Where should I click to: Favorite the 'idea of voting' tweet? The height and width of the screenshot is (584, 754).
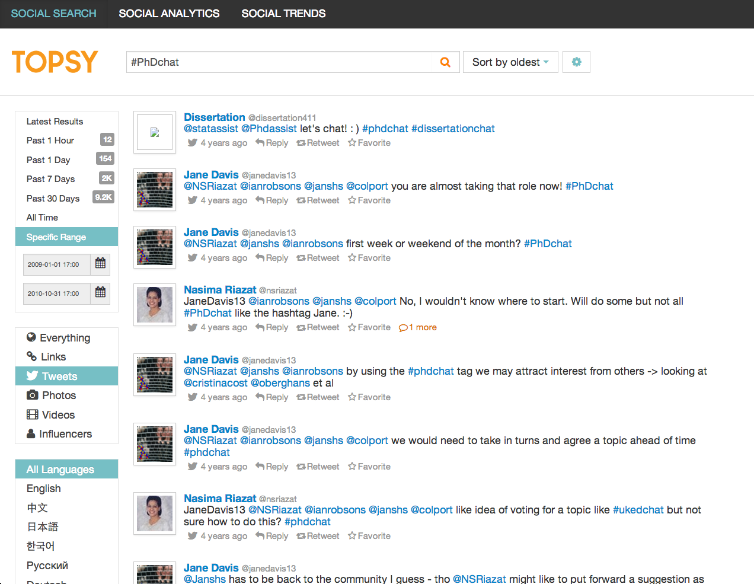coord(369,536)
